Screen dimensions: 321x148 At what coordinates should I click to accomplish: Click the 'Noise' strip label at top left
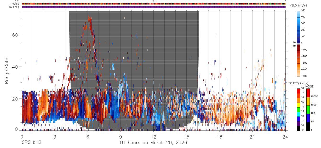click(15, 4)
